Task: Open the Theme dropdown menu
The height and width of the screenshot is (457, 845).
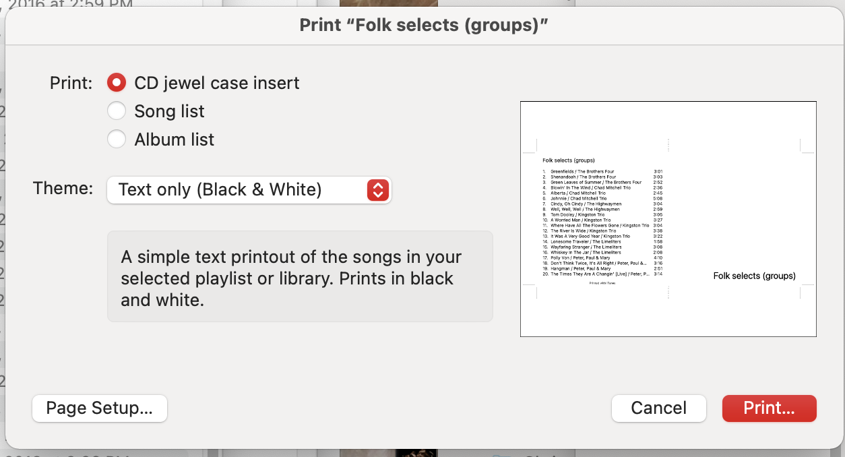Action: (x=248, y=190)
